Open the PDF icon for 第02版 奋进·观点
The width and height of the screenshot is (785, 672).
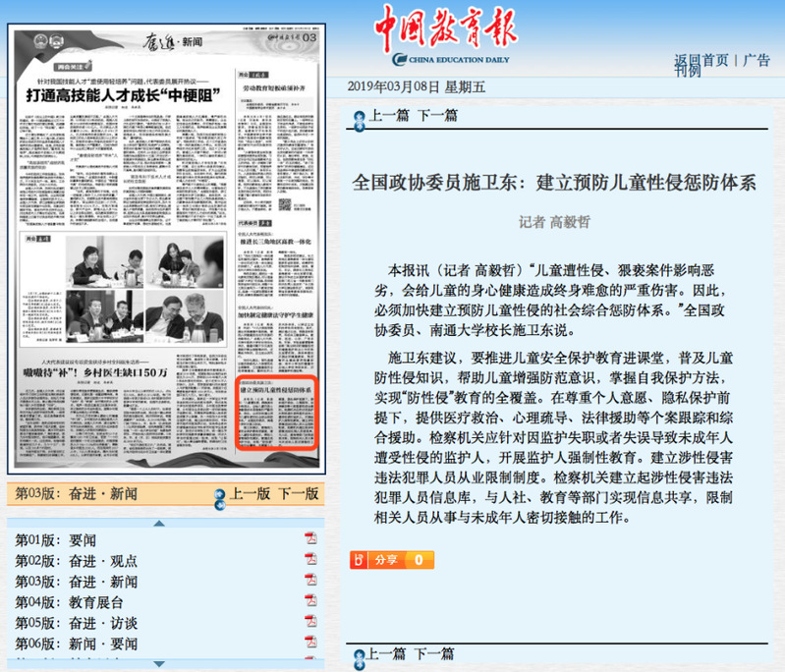pyautogui.click(x=310, y=559)
